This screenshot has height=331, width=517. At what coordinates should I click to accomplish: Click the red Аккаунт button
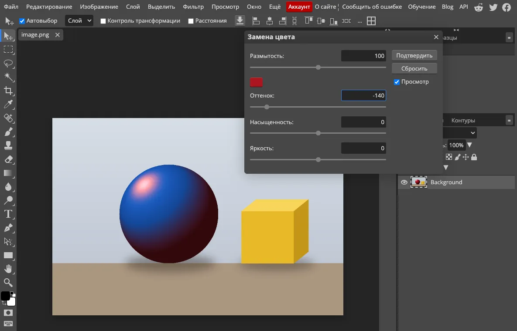299,7
